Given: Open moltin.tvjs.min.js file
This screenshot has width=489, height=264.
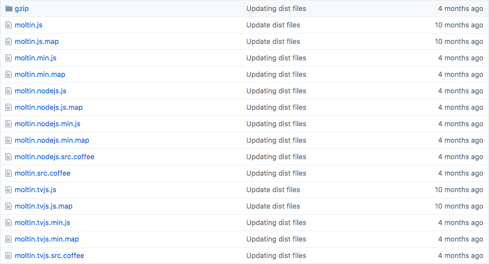Looking at the screenshot, I should click(x=42, y=223).
